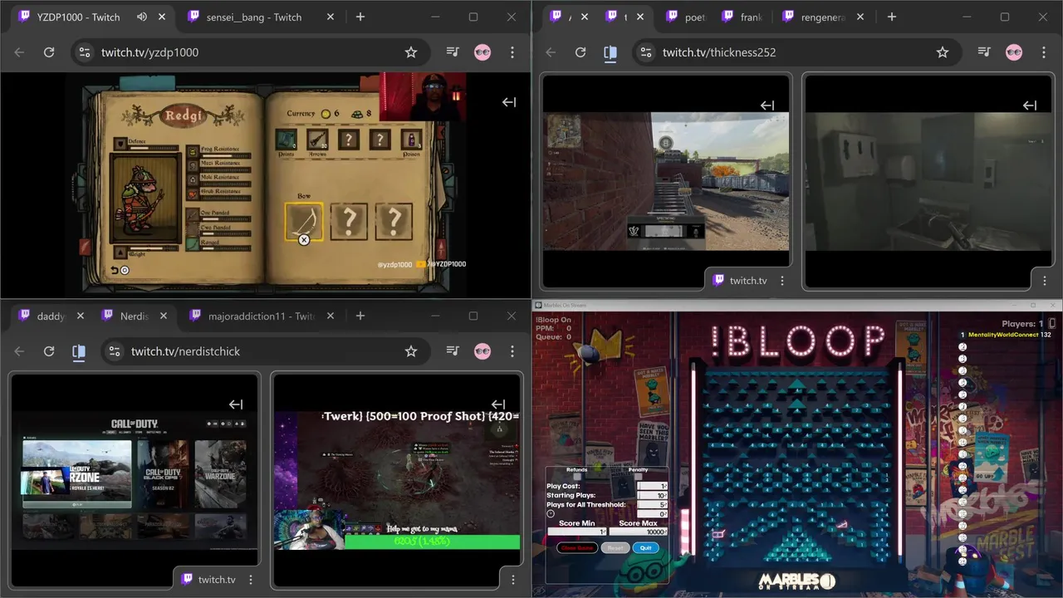
Task: Collapse the arrow on the Twerk stream pane
Action: pyautogui.click(x=498, y=404)
